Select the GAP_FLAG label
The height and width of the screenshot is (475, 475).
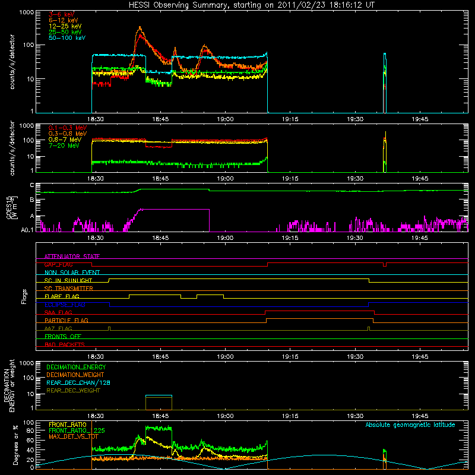tap(58, 264)
